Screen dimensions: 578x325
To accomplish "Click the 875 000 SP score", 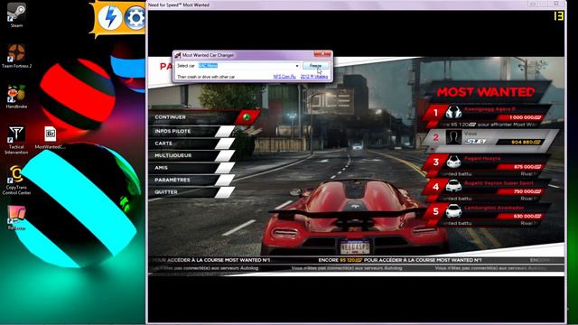I will [527, 167].
